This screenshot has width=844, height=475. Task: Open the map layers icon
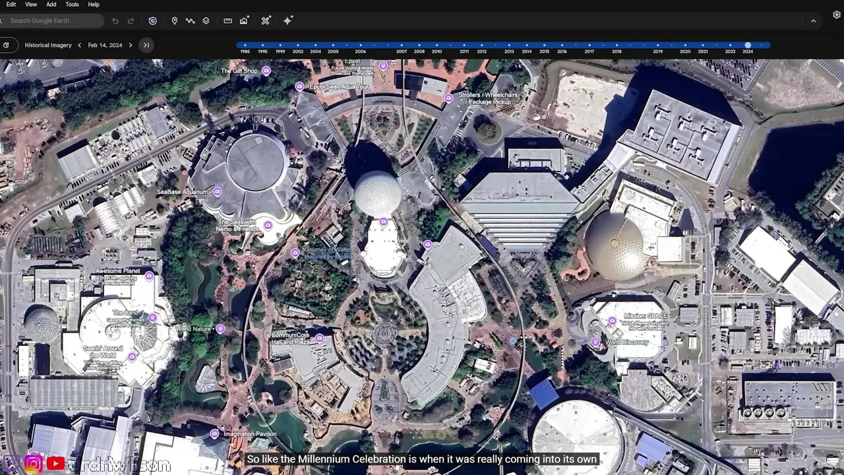click(x=206, y=21)
